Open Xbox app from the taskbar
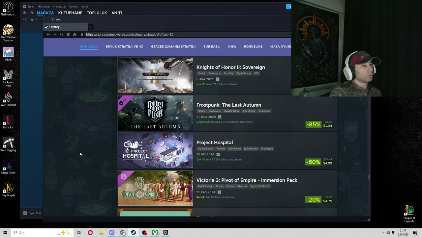Image resolution: width=422 pixels, height=237 pixels. tap(155, 233)
